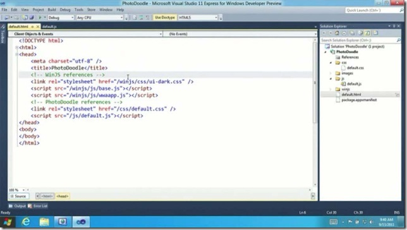This screenshot has width=407, height=230.
Task: Select default.css in Solution Explorer
Action: pos(355,68)
